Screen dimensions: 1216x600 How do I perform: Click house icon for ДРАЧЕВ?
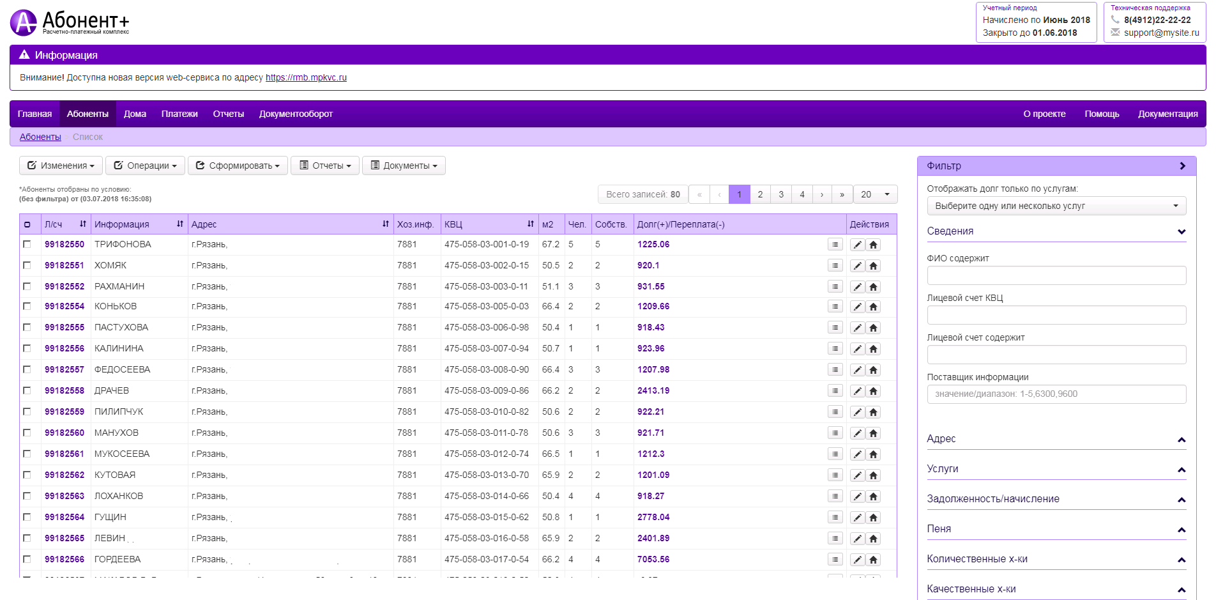873,391
